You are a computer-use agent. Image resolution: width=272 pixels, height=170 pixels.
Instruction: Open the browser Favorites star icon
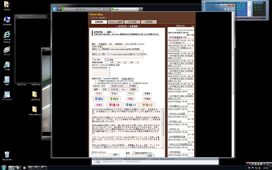pyautogui.click(x=229, y=9)
